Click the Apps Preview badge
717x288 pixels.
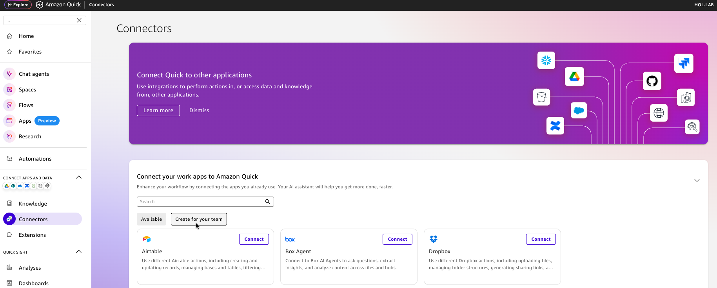click(47, 121)
